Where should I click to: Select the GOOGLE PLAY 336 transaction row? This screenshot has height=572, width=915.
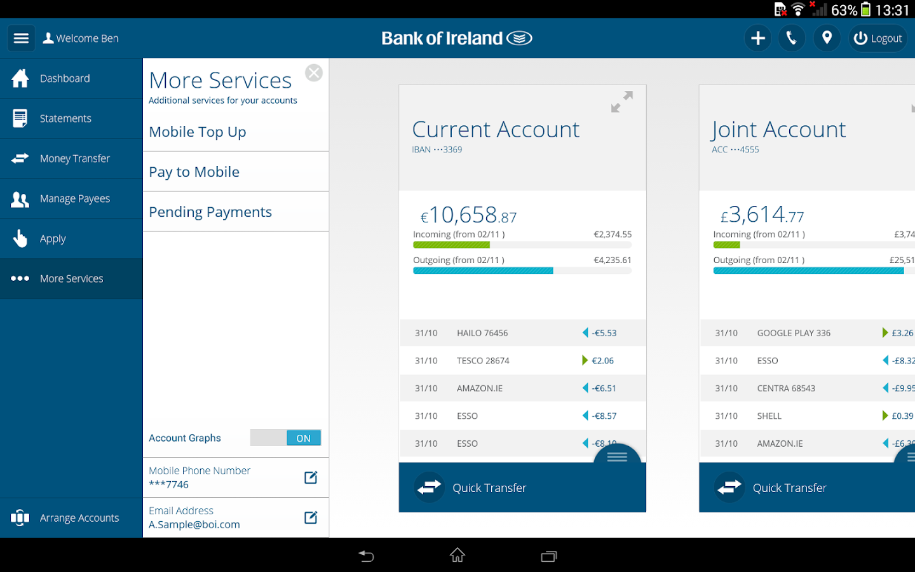point(808,333)
